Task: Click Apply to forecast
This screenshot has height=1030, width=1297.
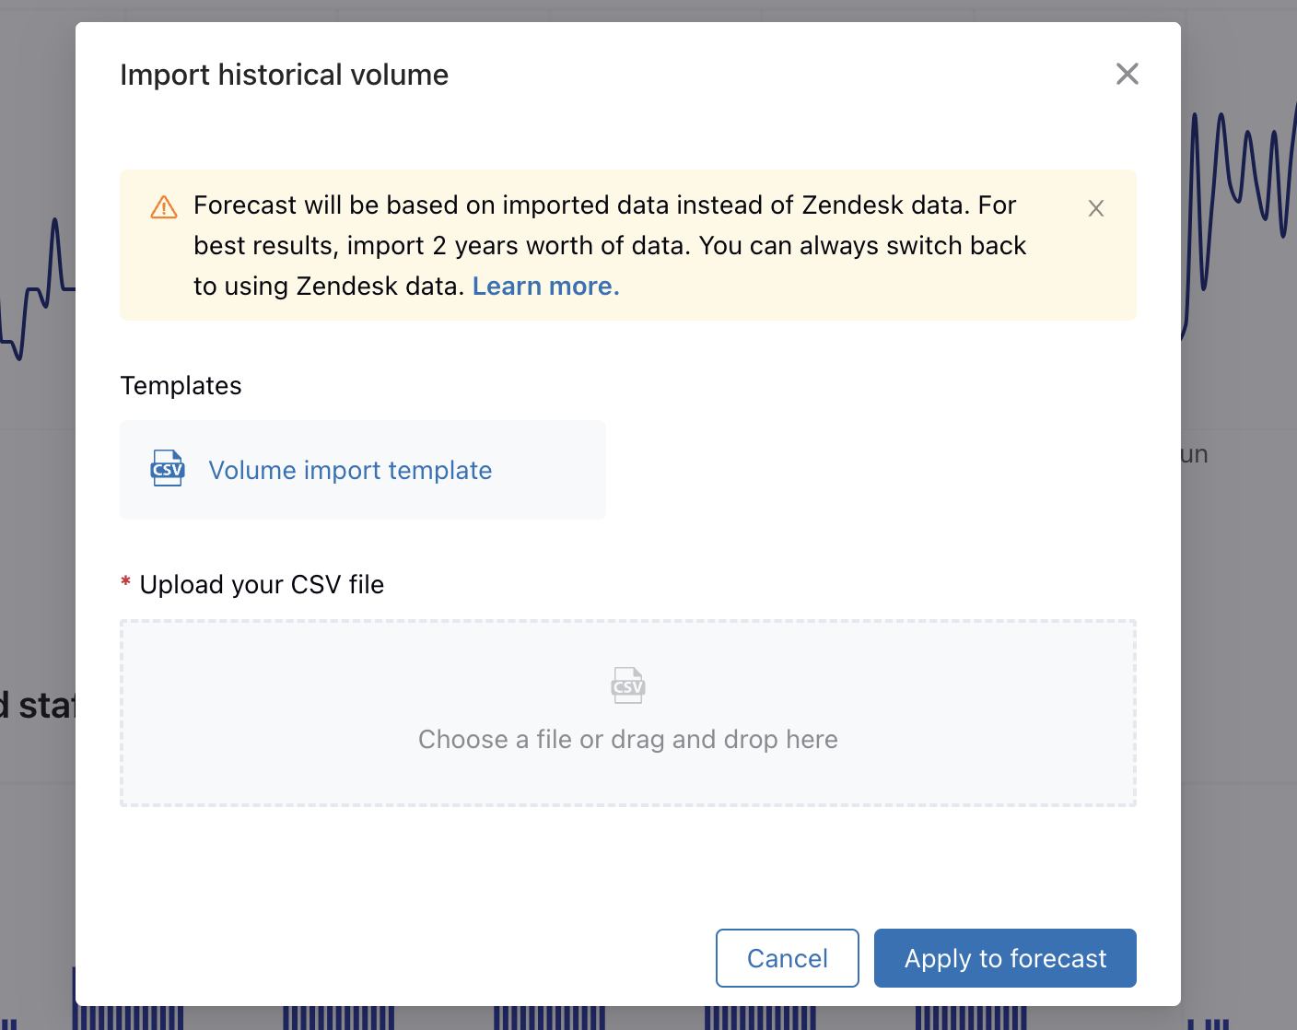Action: click(x=1005, y=958)
